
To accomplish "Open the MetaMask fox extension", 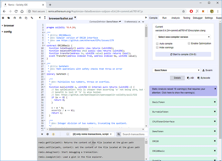I will 203,11.
